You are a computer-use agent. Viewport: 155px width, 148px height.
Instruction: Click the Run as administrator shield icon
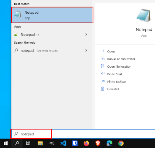(103, 58)
